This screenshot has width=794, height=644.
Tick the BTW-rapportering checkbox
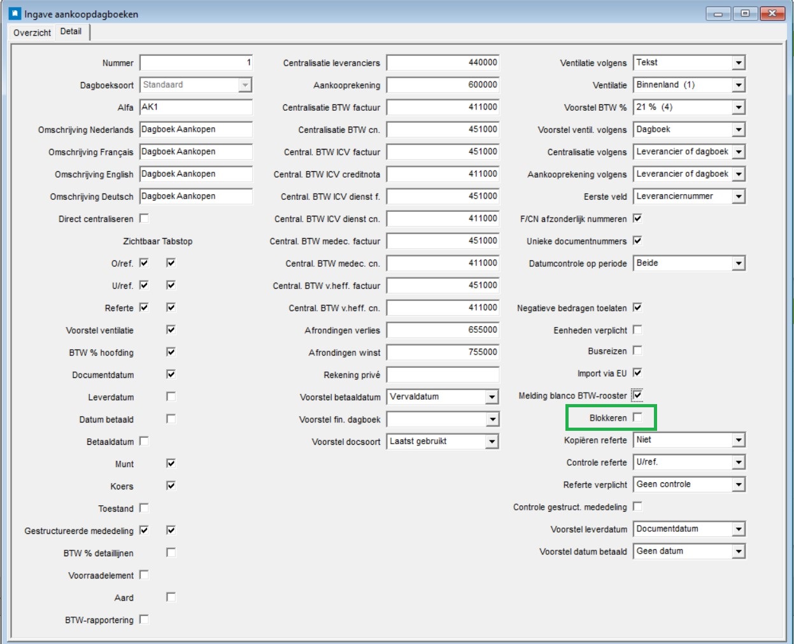pos(144,619)
